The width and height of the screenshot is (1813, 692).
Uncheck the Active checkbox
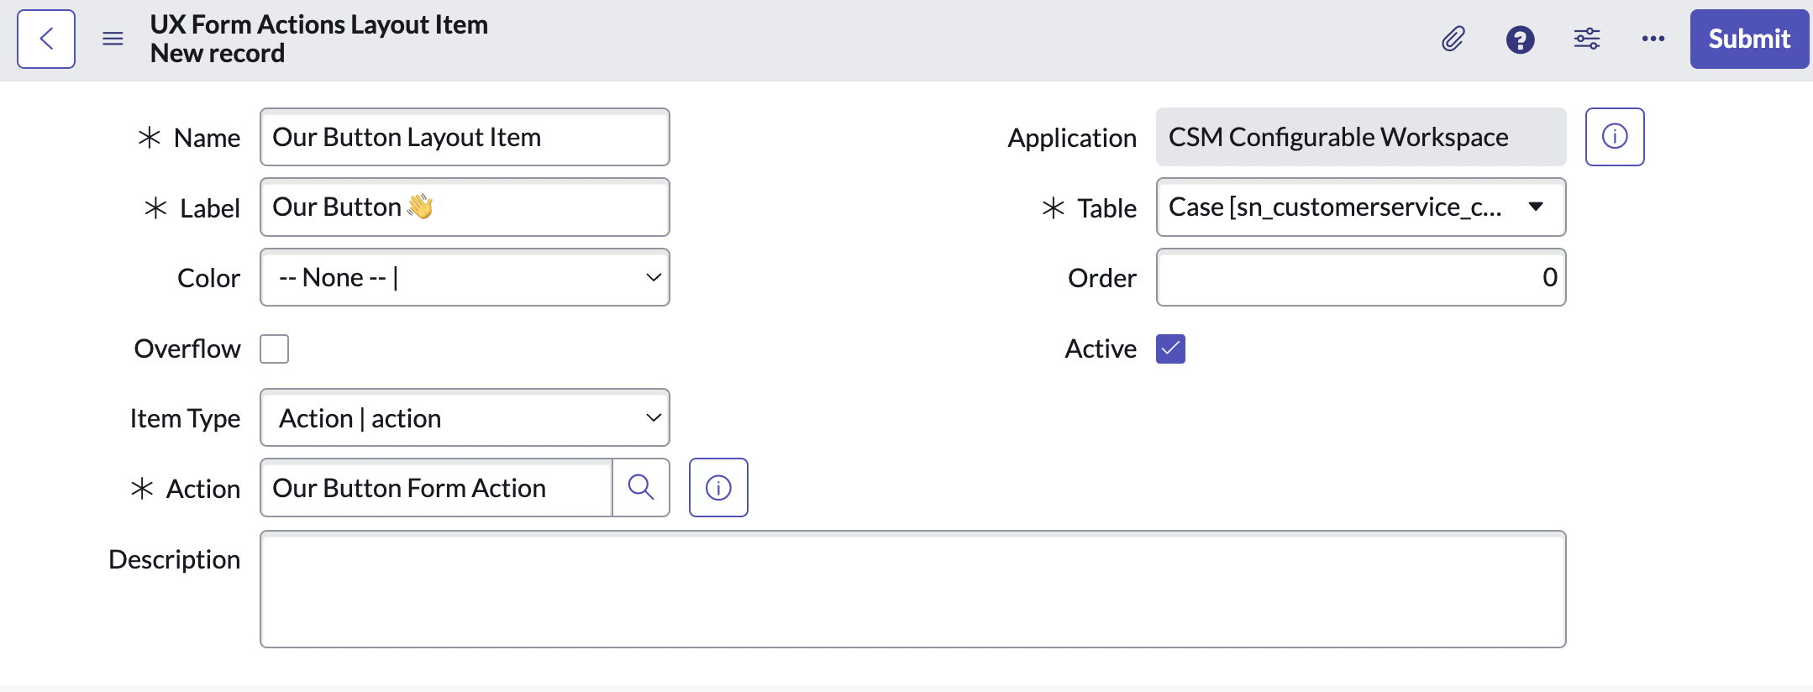point(1170,349)
